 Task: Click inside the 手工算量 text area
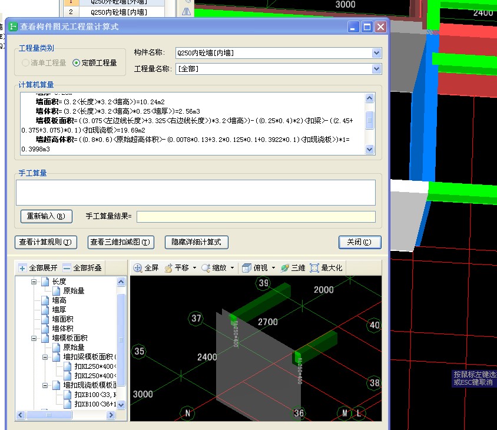(196, 193)
